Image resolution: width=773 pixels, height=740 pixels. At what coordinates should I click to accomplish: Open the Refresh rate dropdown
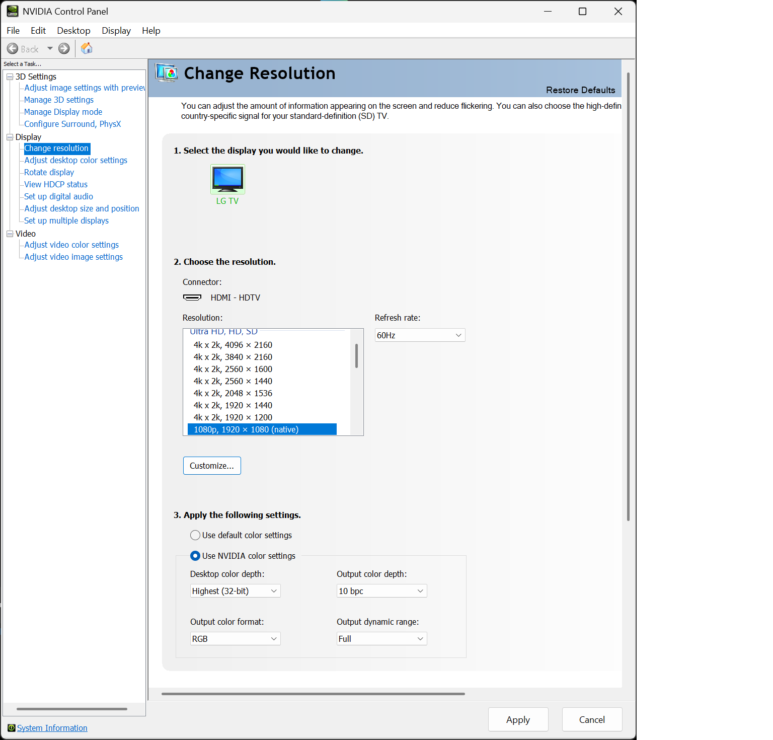[420, 335]
